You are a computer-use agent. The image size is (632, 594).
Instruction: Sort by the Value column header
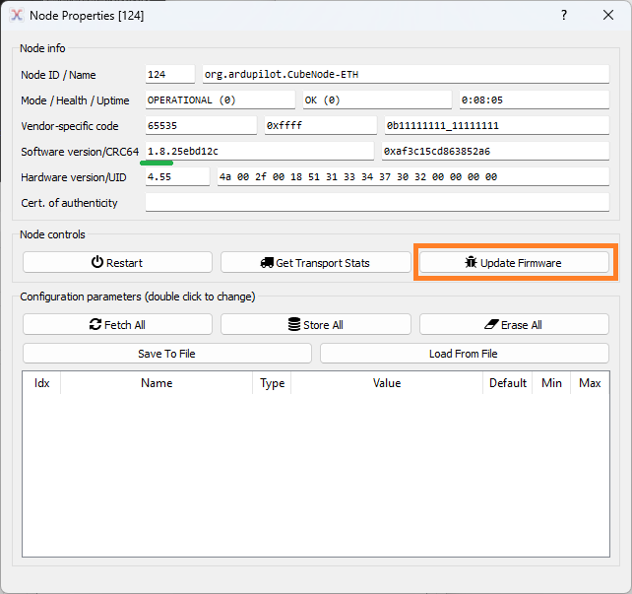(x=387, y=383)
